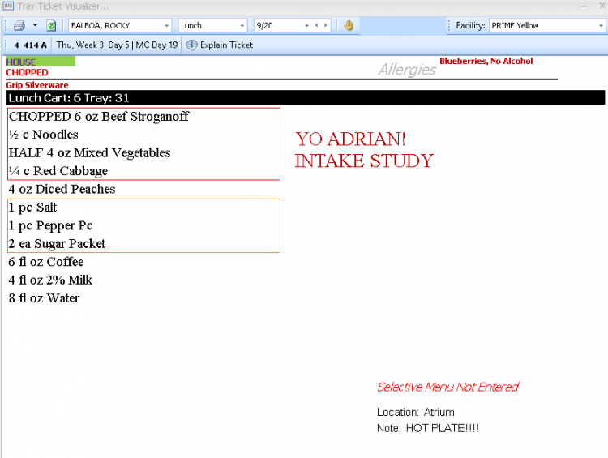Click the 4 oz Diced Peaches item
This screenshot has width=608, height=458.
[62, 190]
